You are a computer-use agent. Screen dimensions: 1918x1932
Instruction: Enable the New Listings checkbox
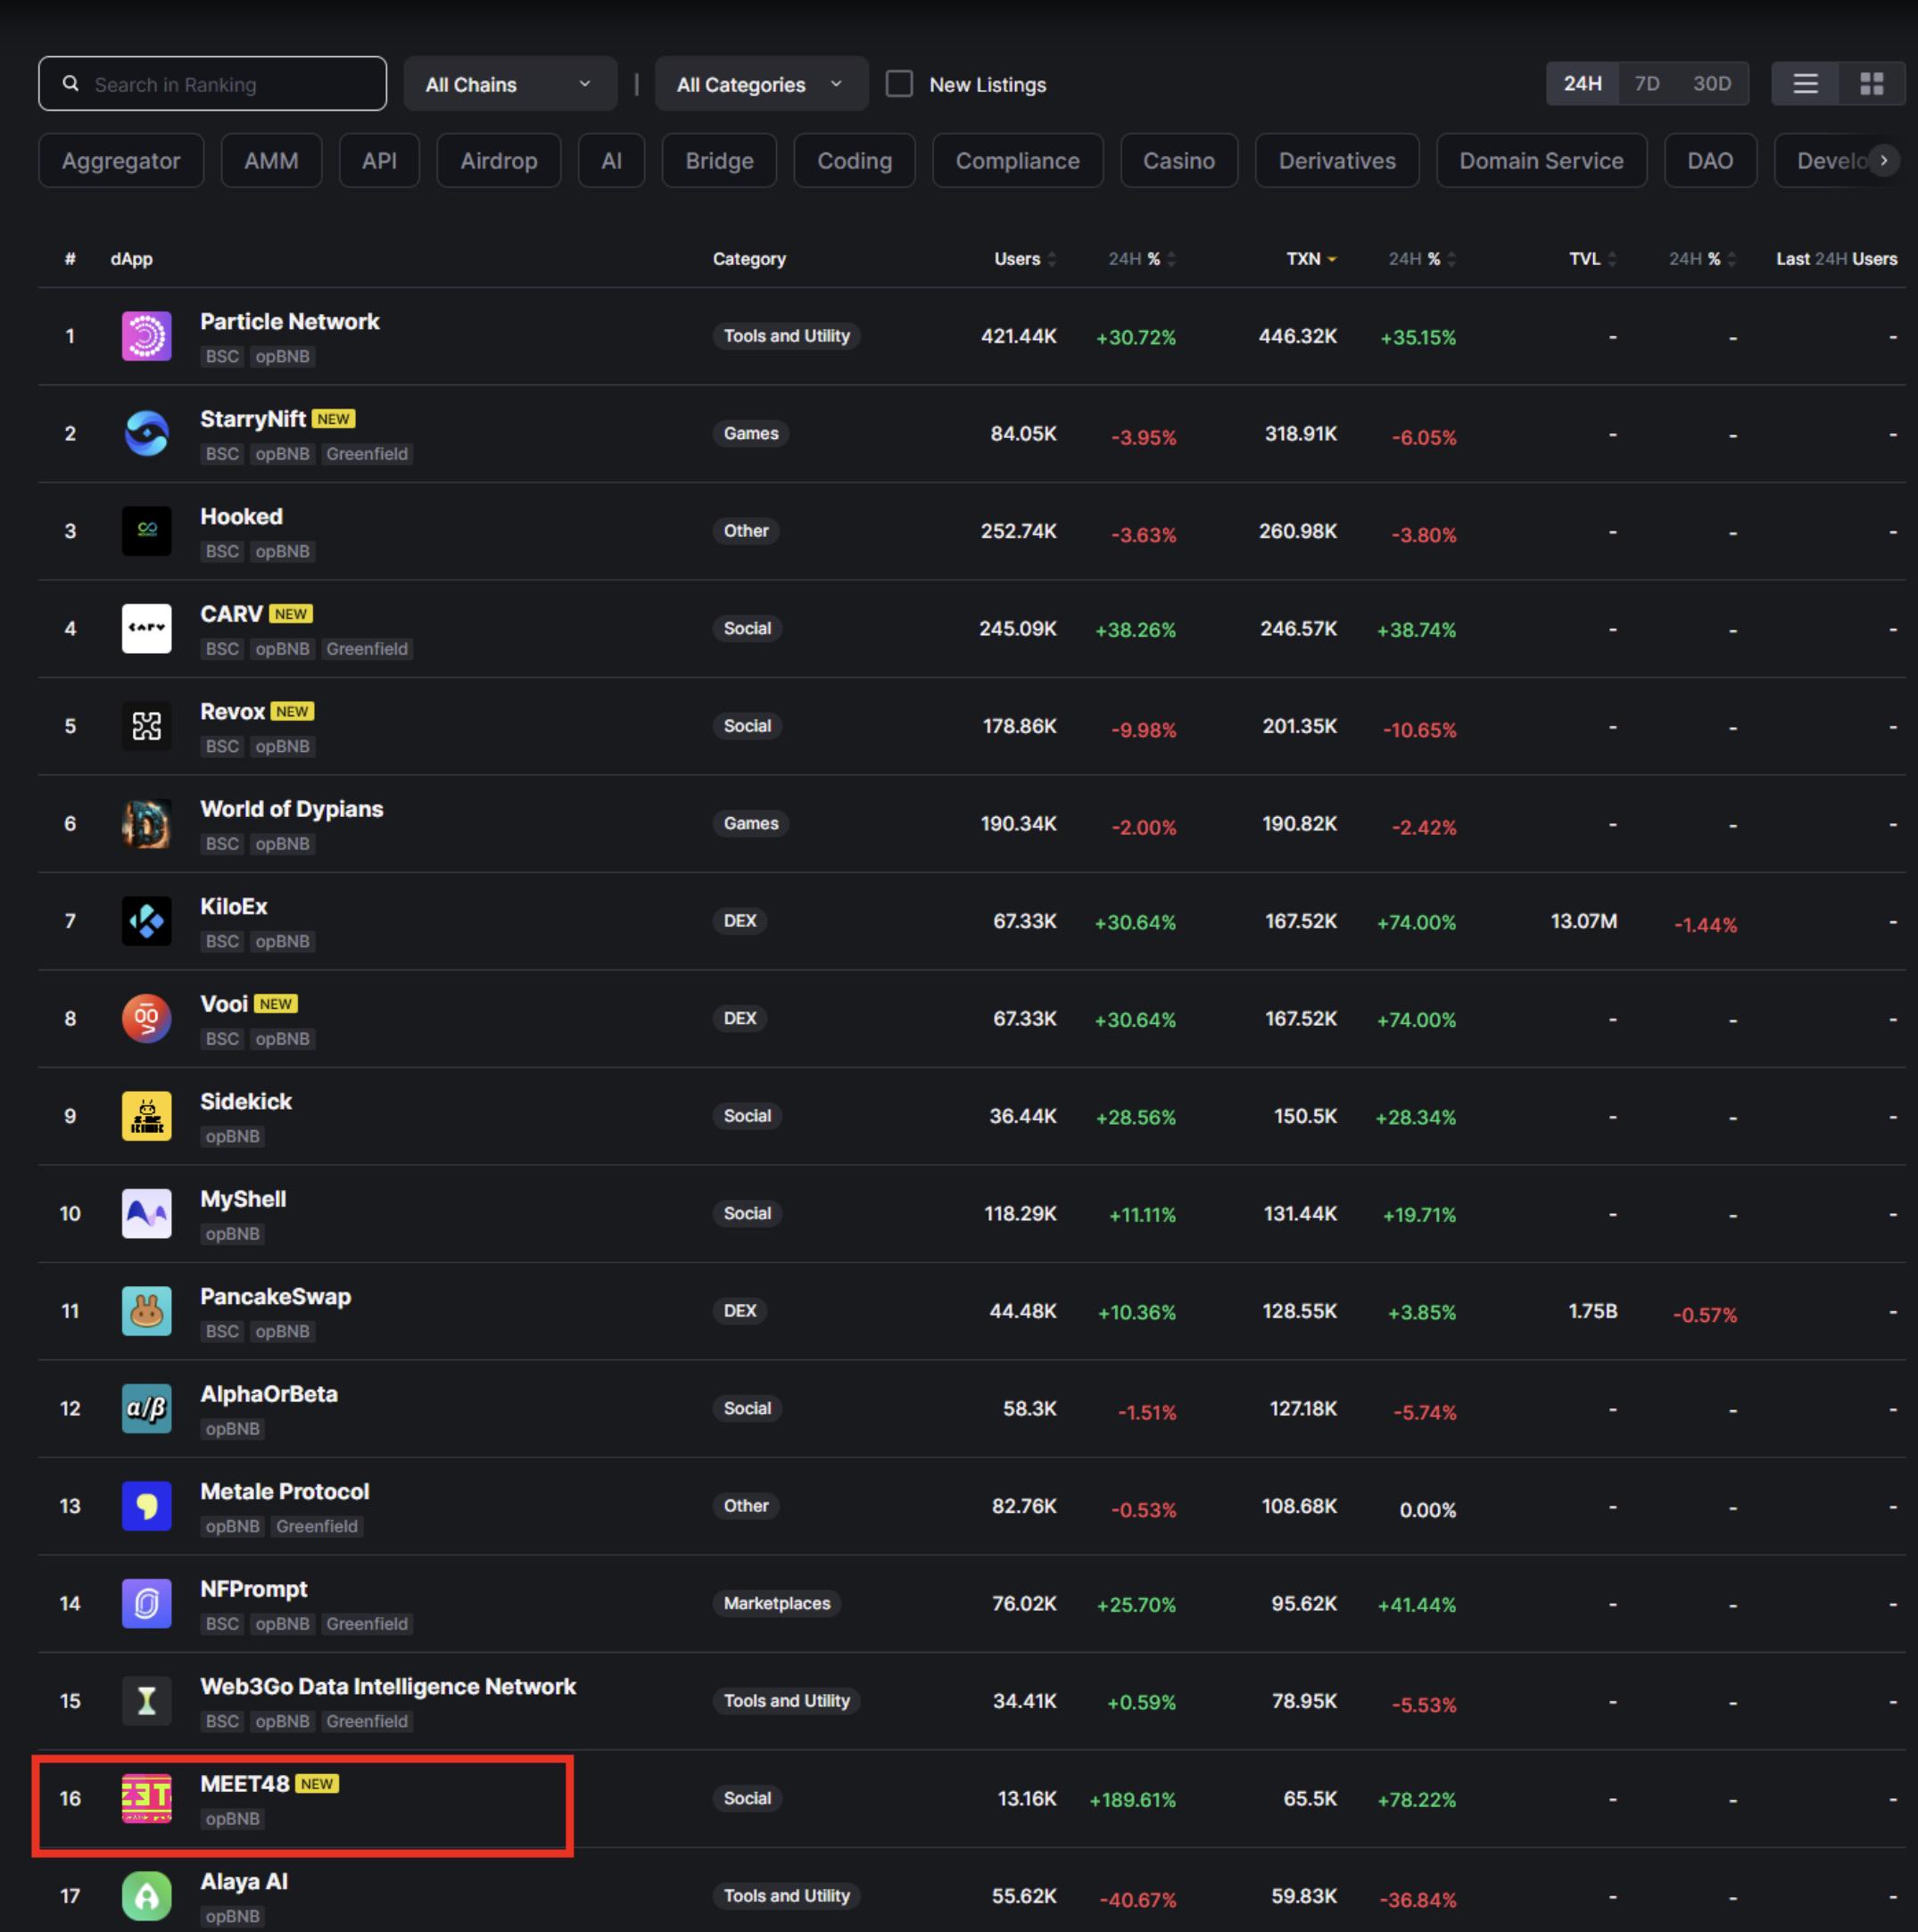[899, 84]
